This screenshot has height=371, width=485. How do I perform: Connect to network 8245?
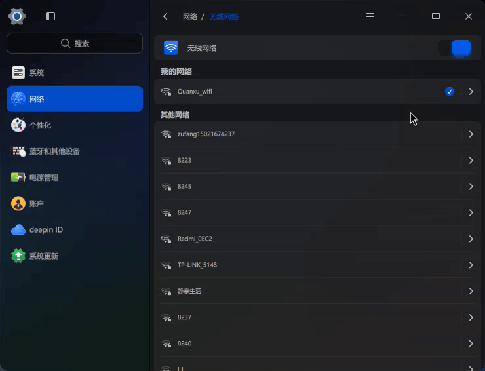pyautogui.click(x=317, y=187)
